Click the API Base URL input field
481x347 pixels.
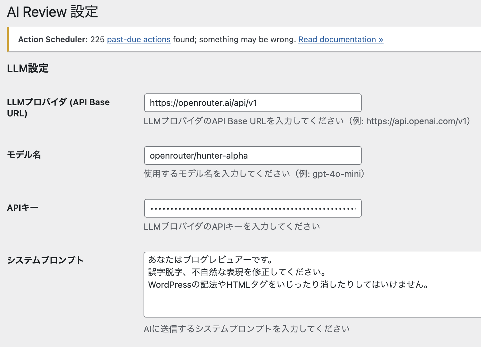tap(253, 103)
